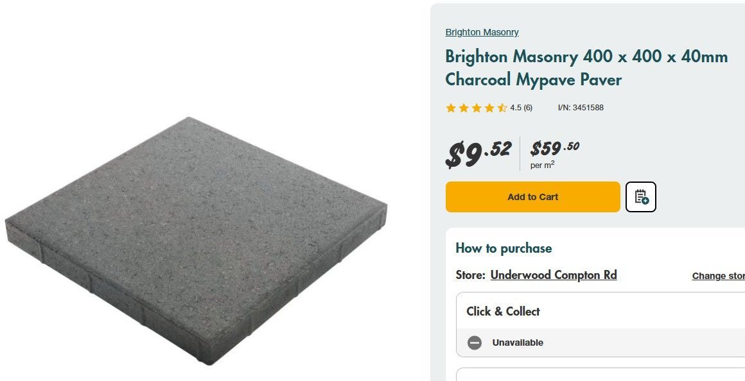
Task: Click the How to purchase heading
Action: tap(504, 248)
